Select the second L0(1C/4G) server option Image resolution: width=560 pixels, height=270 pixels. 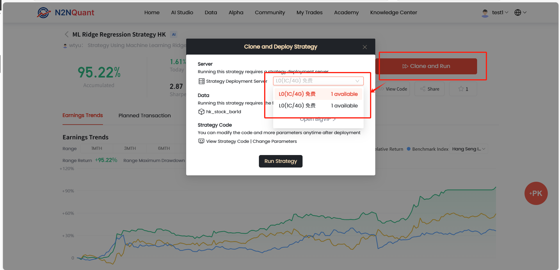[318, 106]
